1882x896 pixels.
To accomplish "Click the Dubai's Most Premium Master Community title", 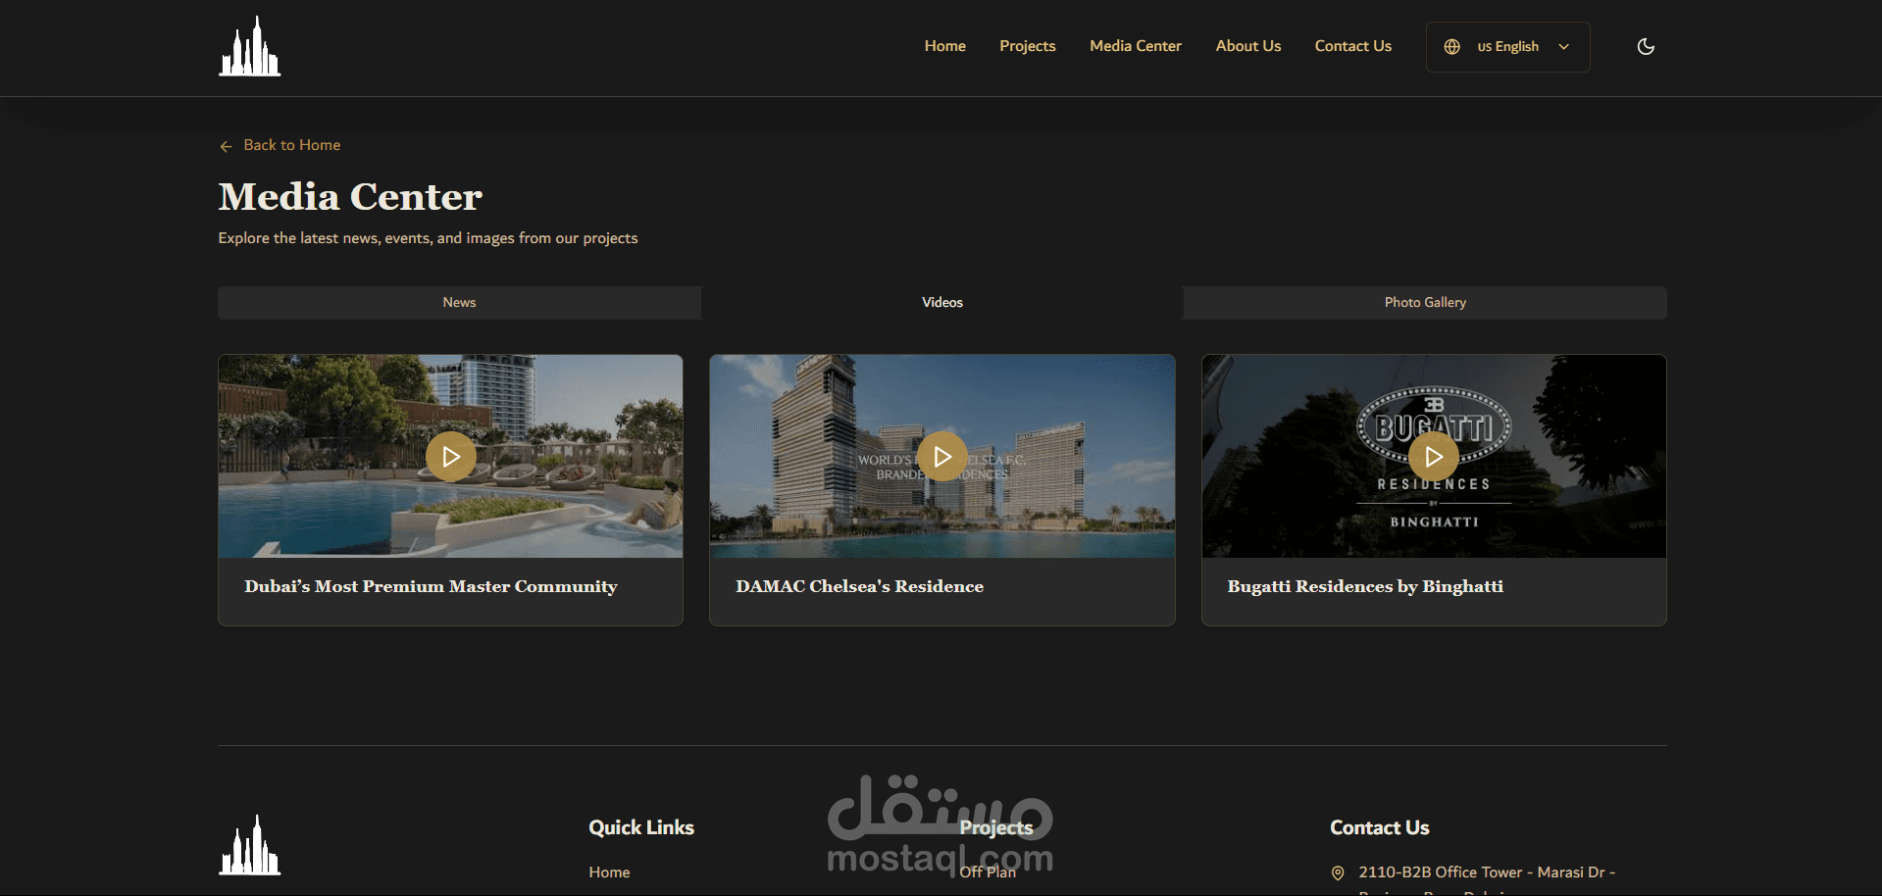I will point(431,586).
